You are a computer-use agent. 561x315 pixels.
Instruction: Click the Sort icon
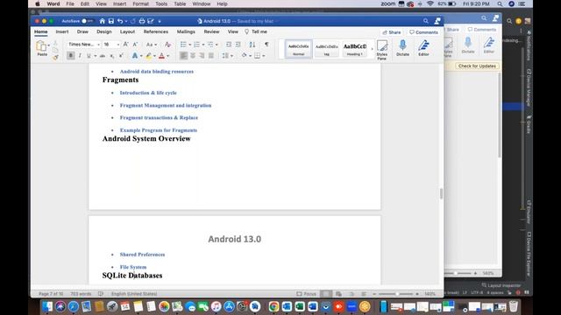click(x=252, y=45)
